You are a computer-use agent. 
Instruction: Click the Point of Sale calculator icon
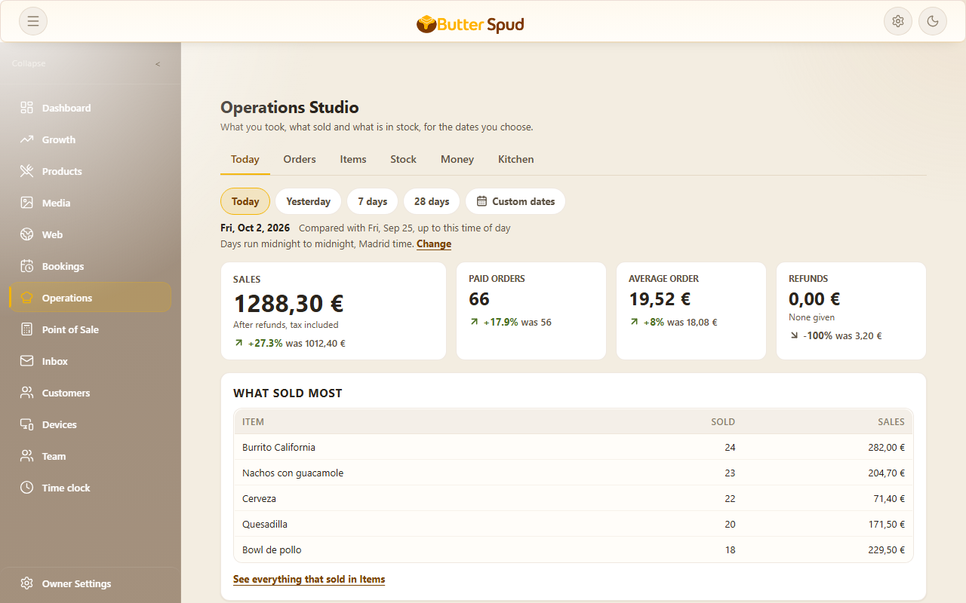[x=27, y=329]
